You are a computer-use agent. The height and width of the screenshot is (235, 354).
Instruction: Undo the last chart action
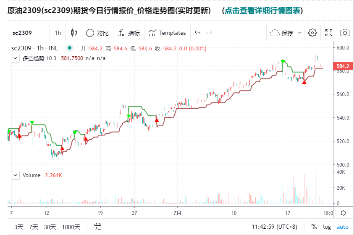(197, 33)
